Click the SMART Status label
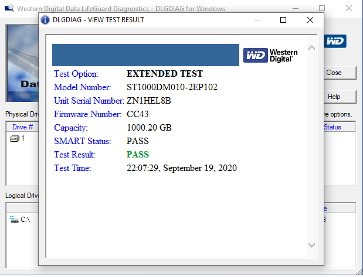Viewport: 363px width, 277px height. [83, 141]
